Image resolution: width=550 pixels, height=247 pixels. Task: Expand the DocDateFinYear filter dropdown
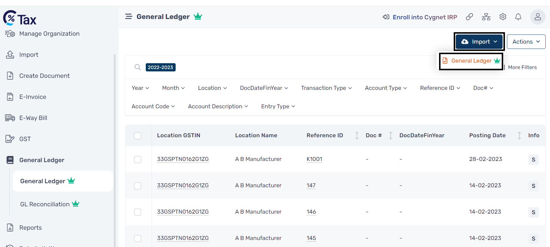(264, 88)
